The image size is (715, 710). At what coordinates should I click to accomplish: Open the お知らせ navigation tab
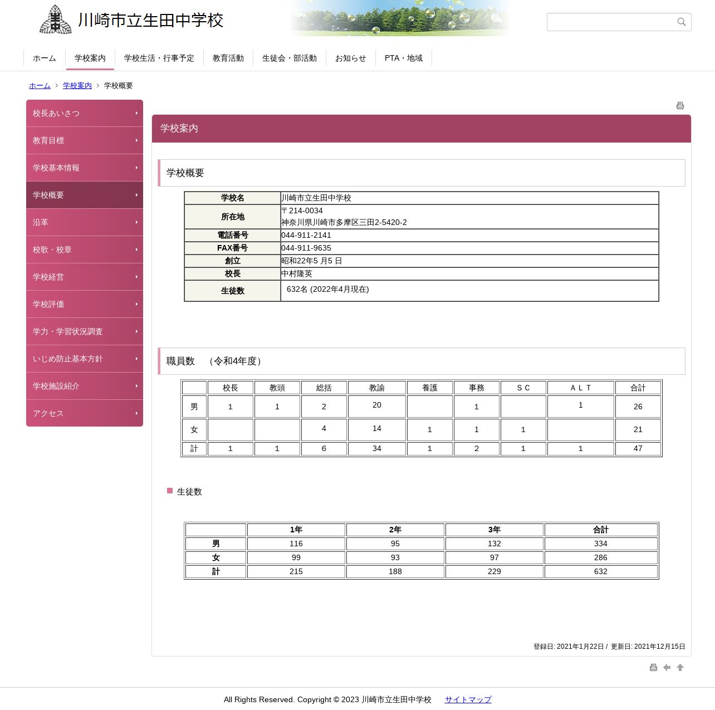point(351,58)
